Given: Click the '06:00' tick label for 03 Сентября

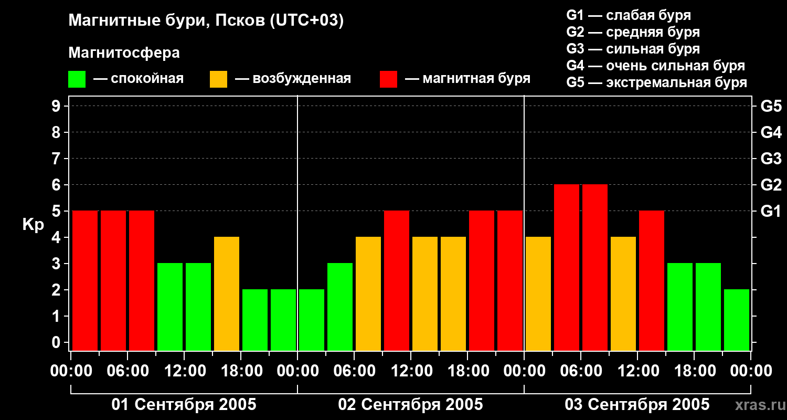Looking at the screenshot, I should pos(581,371).
